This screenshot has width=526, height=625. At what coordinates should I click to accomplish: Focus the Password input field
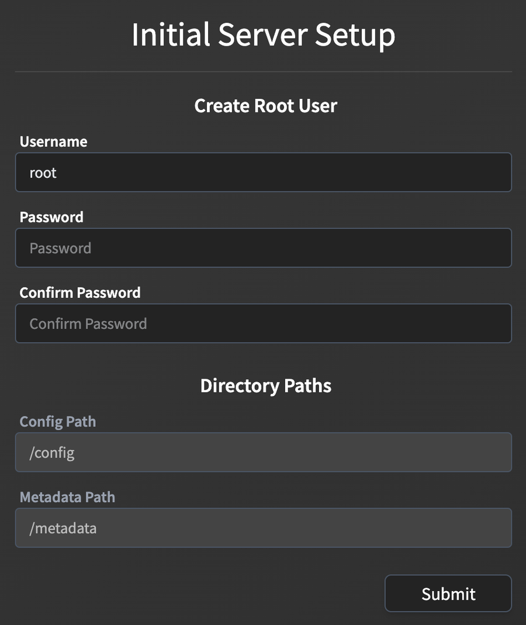coord(263,248)
